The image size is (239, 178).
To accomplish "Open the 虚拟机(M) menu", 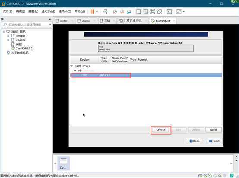I will click(48, 12).
